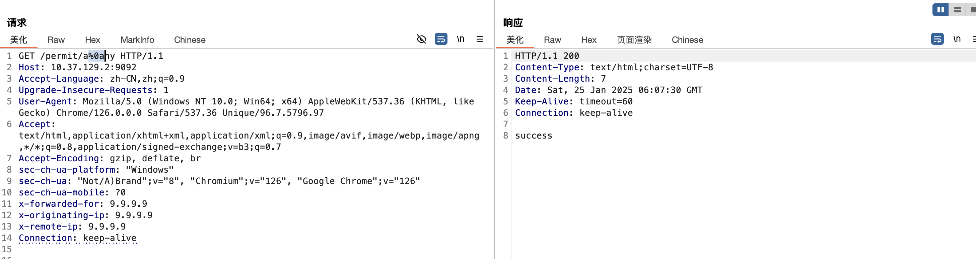Open the request panel hamburger options menu

coord(480,39)
